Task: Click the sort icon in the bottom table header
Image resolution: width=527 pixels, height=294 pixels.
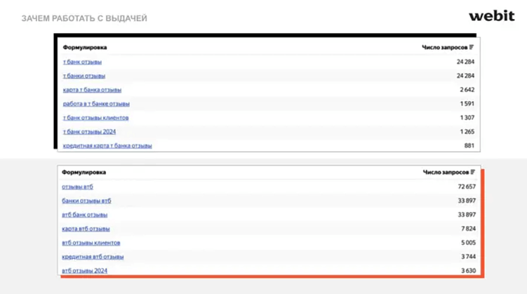Action: click(472, 172)
